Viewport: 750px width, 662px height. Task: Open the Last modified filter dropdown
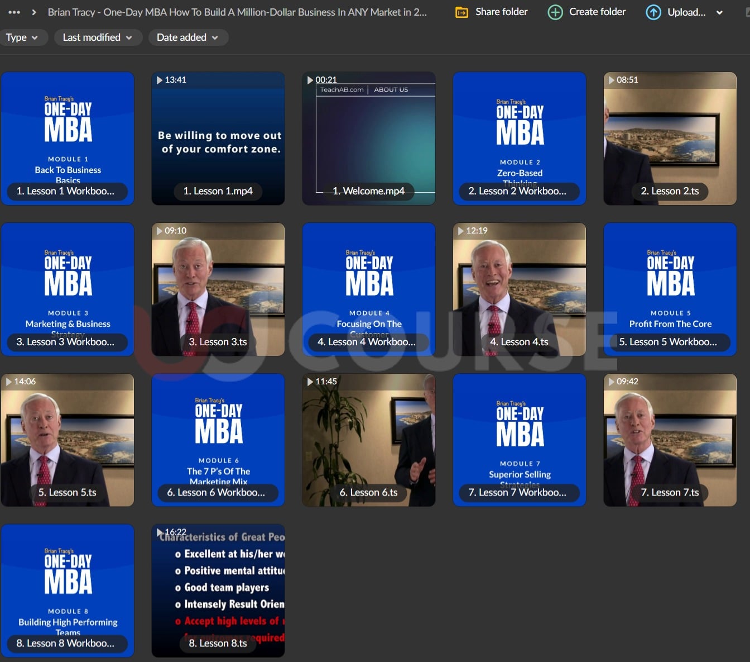[98, 37]
